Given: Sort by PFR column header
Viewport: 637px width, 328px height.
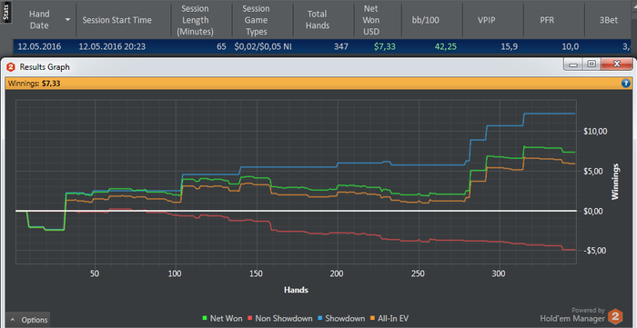Looking at the screenshot, I should [x=548, y=20].
